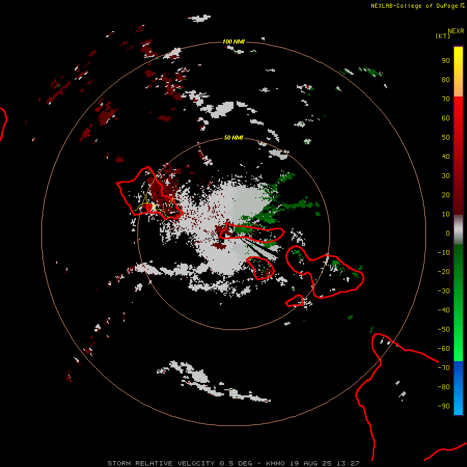Click the positive 60 knot scale label
The width and height of the screenshot is (467, 467).
coord(446,118)
